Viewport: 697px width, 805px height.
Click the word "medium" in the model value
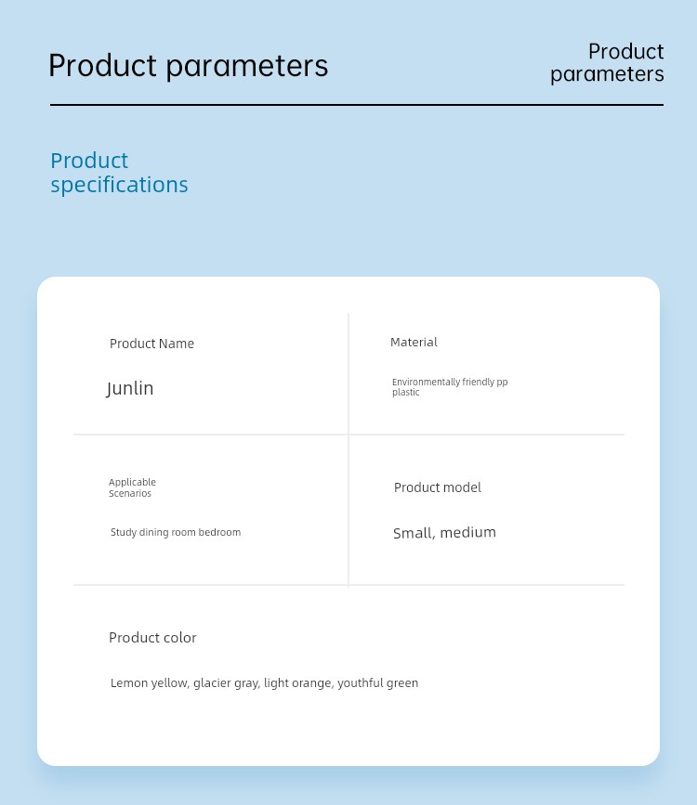coord(468,533)
